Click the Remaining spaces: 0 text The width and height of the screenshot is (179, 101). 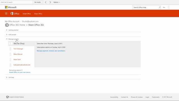pyautogui.click(x=16, y=70)
